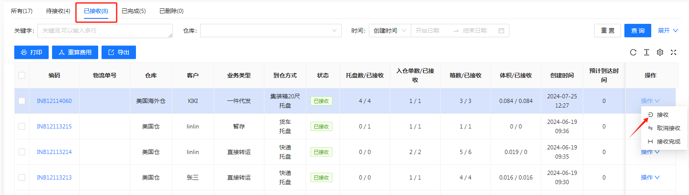Choose 接收完成 from the dropdown menu

point(664,141)
